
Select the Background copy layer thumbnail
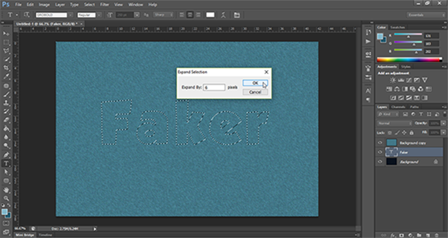392,143
